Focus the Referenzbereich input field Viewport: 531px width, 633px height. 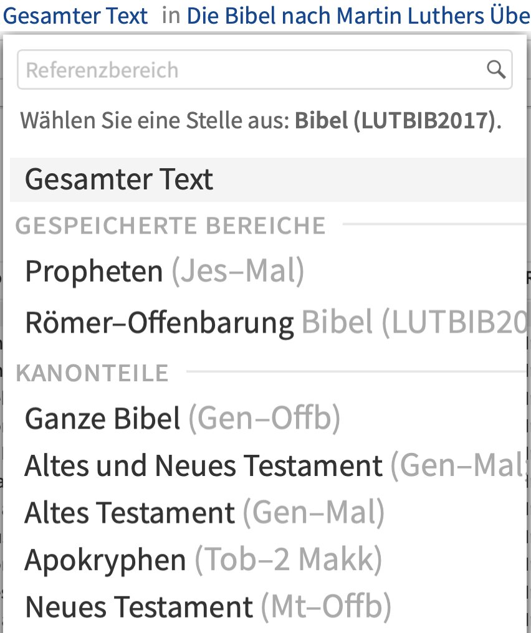pyautogui.click(x=264, y=69)
